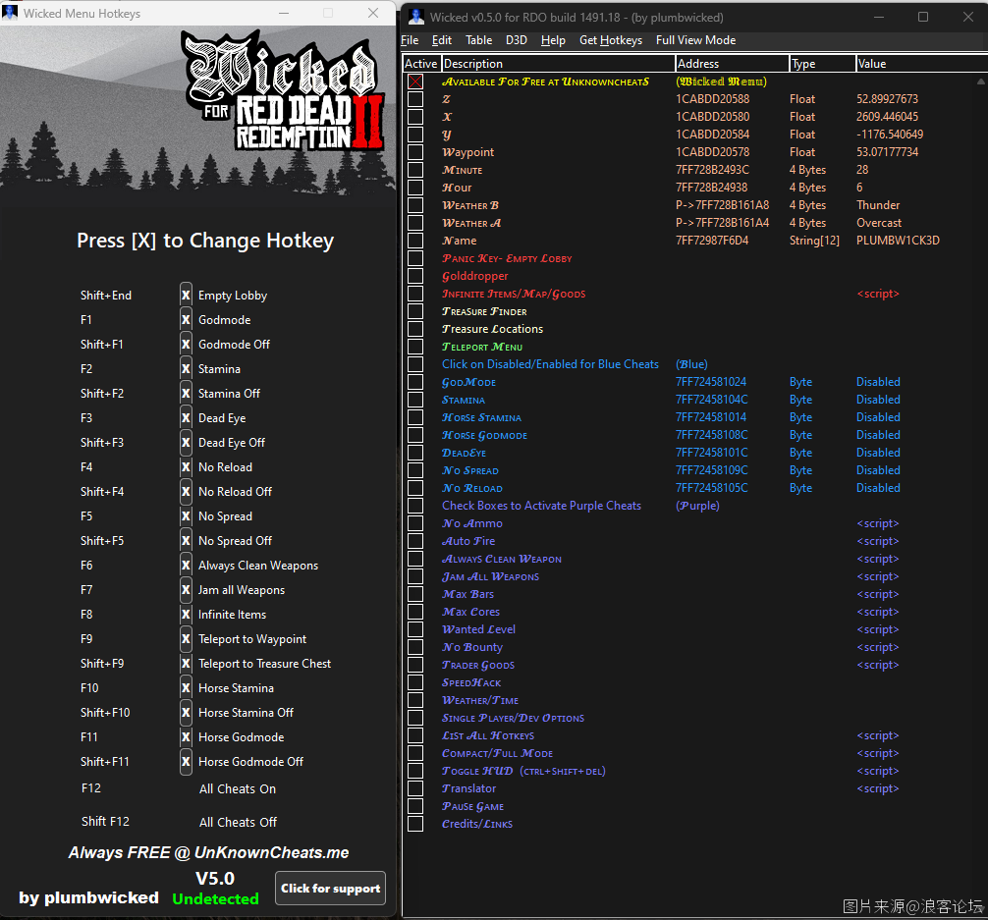This screenshot has width=988, height=920.
Task: Select Weather A value Overcast
Action: coord(878,223)
